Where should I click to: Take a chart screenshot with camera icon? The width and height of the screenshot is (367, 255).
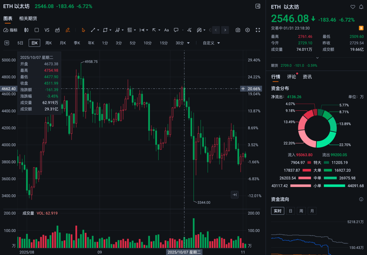[238, 30]
